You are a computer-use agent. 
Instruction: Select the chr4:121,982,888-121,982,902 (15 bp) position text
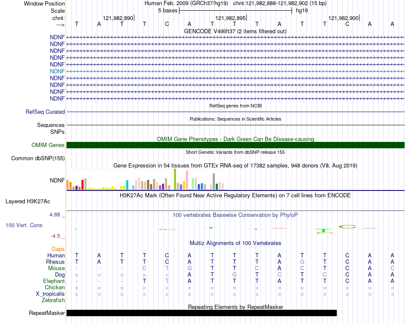(x=280, y=3)
